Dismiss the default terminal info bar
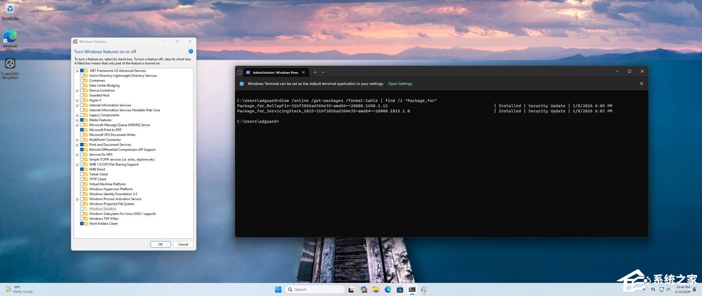This screenshot has width=702, height=296. pos(642,83)
